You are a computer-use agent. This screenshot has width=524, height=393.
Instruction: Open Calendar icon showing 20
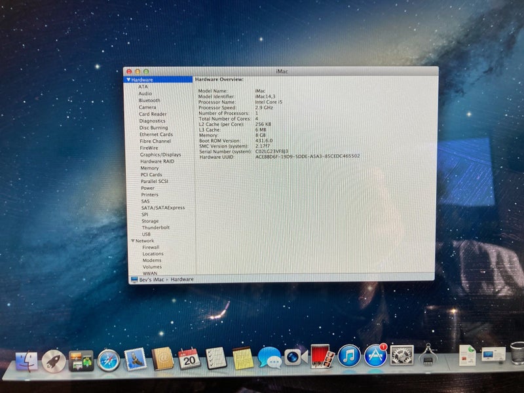pos(189,358)
